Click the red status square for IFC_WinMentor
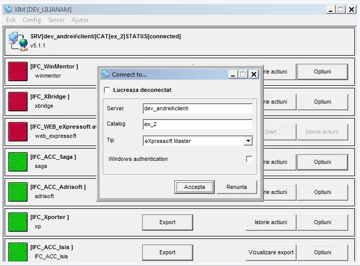The height and width of the screenshot is (266, 360). tap(18, 71)
